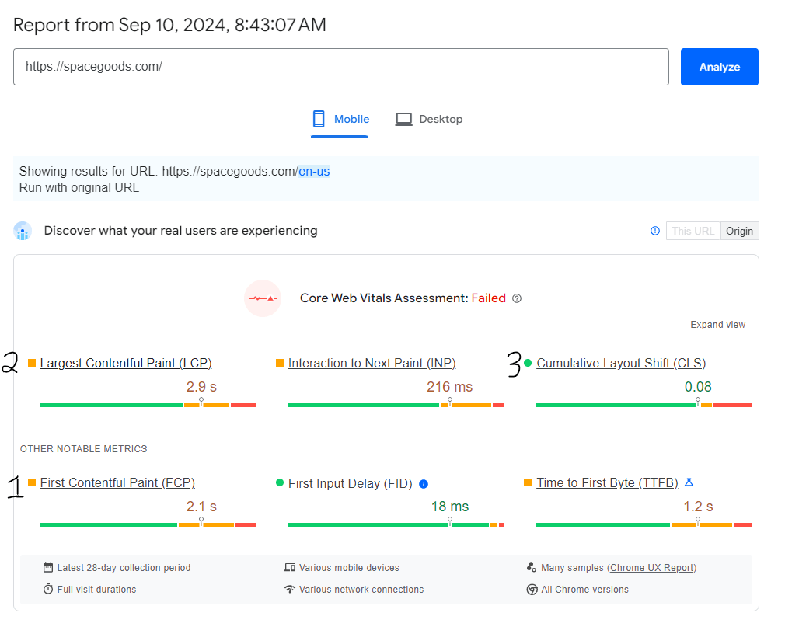Open Largest Contentful Paint (LCP) link

coord(126,363)
